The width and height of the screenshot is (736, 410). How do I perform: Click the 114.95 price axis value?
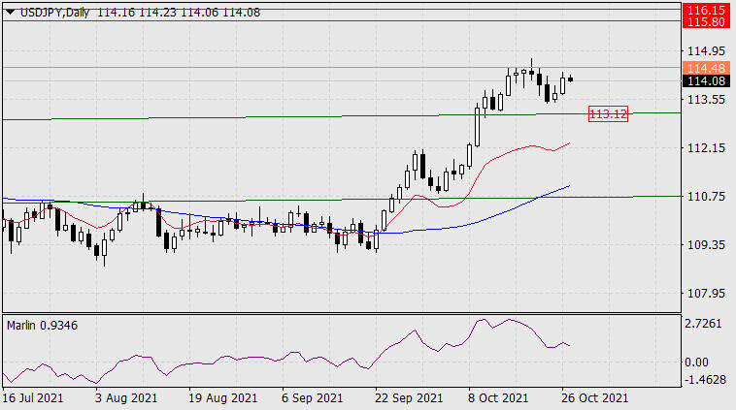coord(706,50)
